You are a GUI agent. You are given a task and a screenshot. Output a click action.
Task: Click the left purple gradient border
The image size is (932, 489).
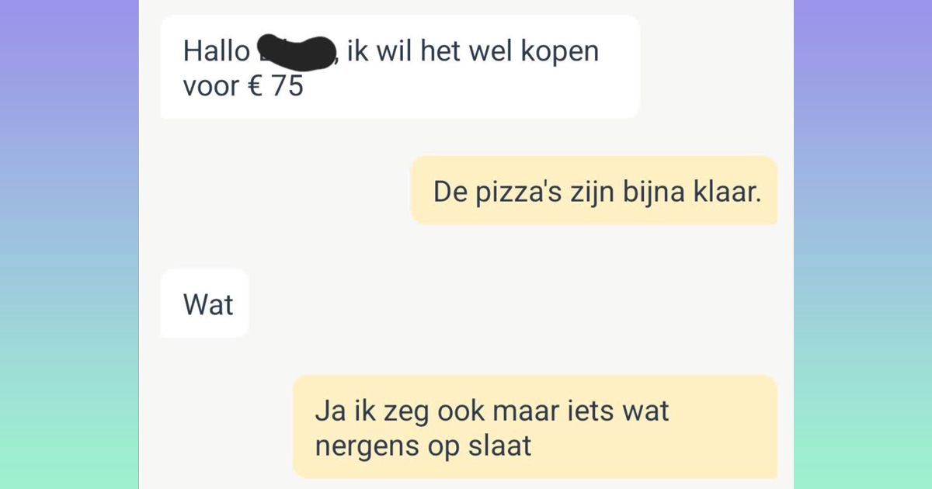click(69, 244)
